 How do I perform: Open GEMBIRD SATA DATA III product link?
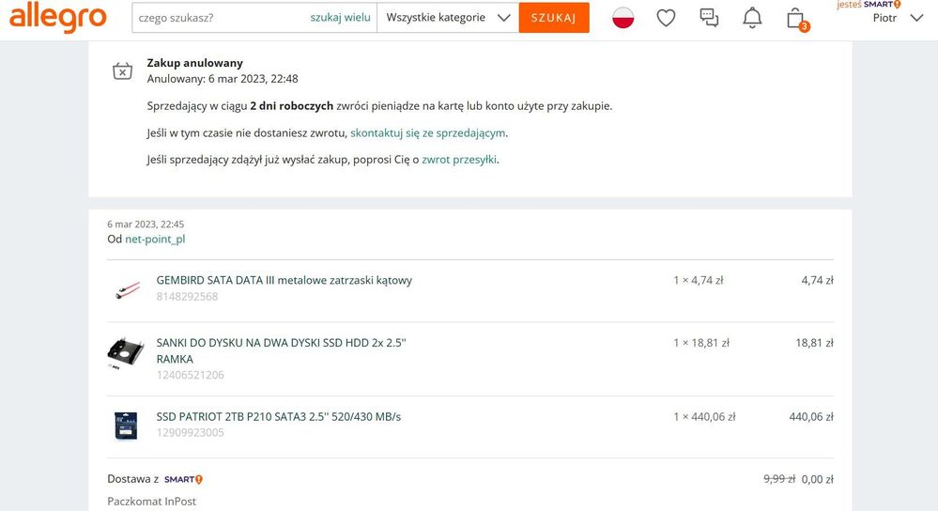pos(284,280)
